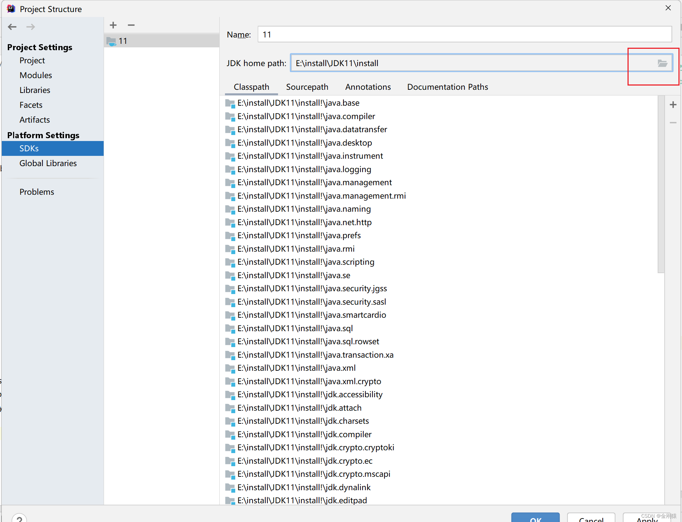Image resolution: width=682 pixels, height=522 pixels.
Task: Open Modules settings
Action: click(x=36, y=75)
